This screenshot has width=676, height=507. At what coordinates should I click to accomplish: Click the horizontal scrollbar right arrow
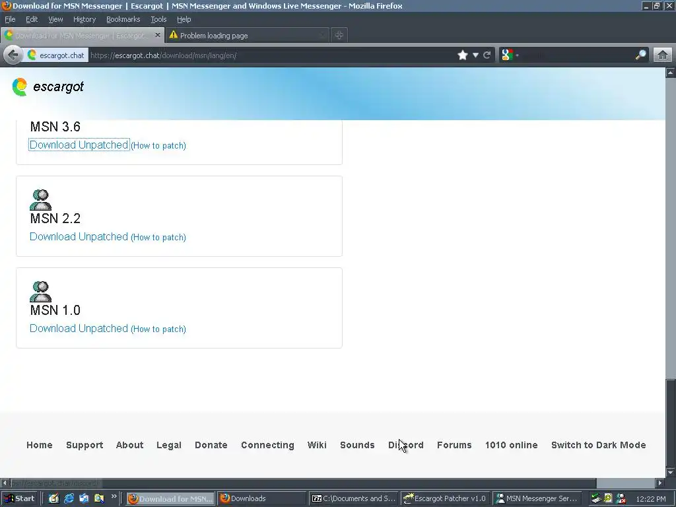click(659, 483)
